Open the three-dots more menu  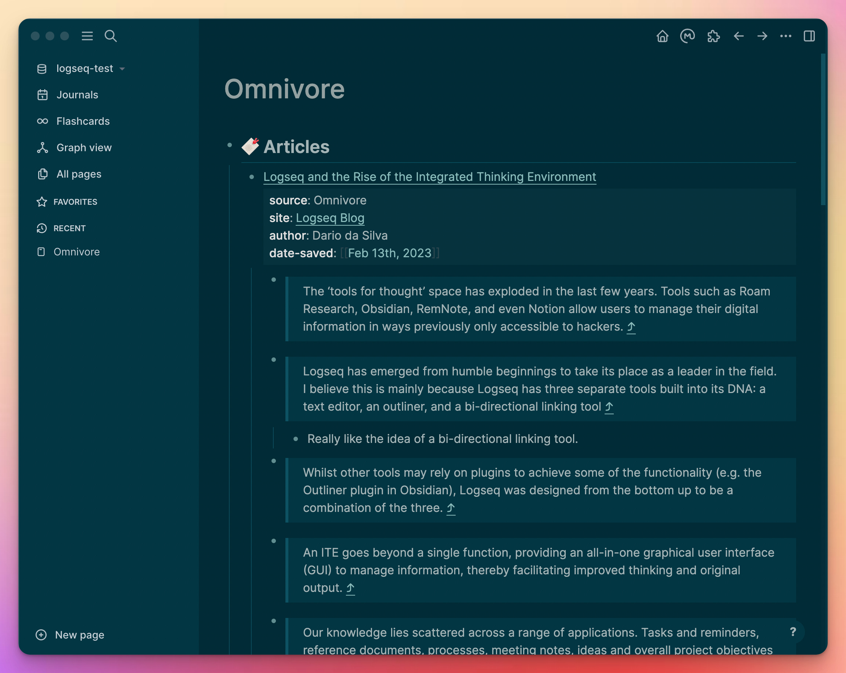coord(785,36)
